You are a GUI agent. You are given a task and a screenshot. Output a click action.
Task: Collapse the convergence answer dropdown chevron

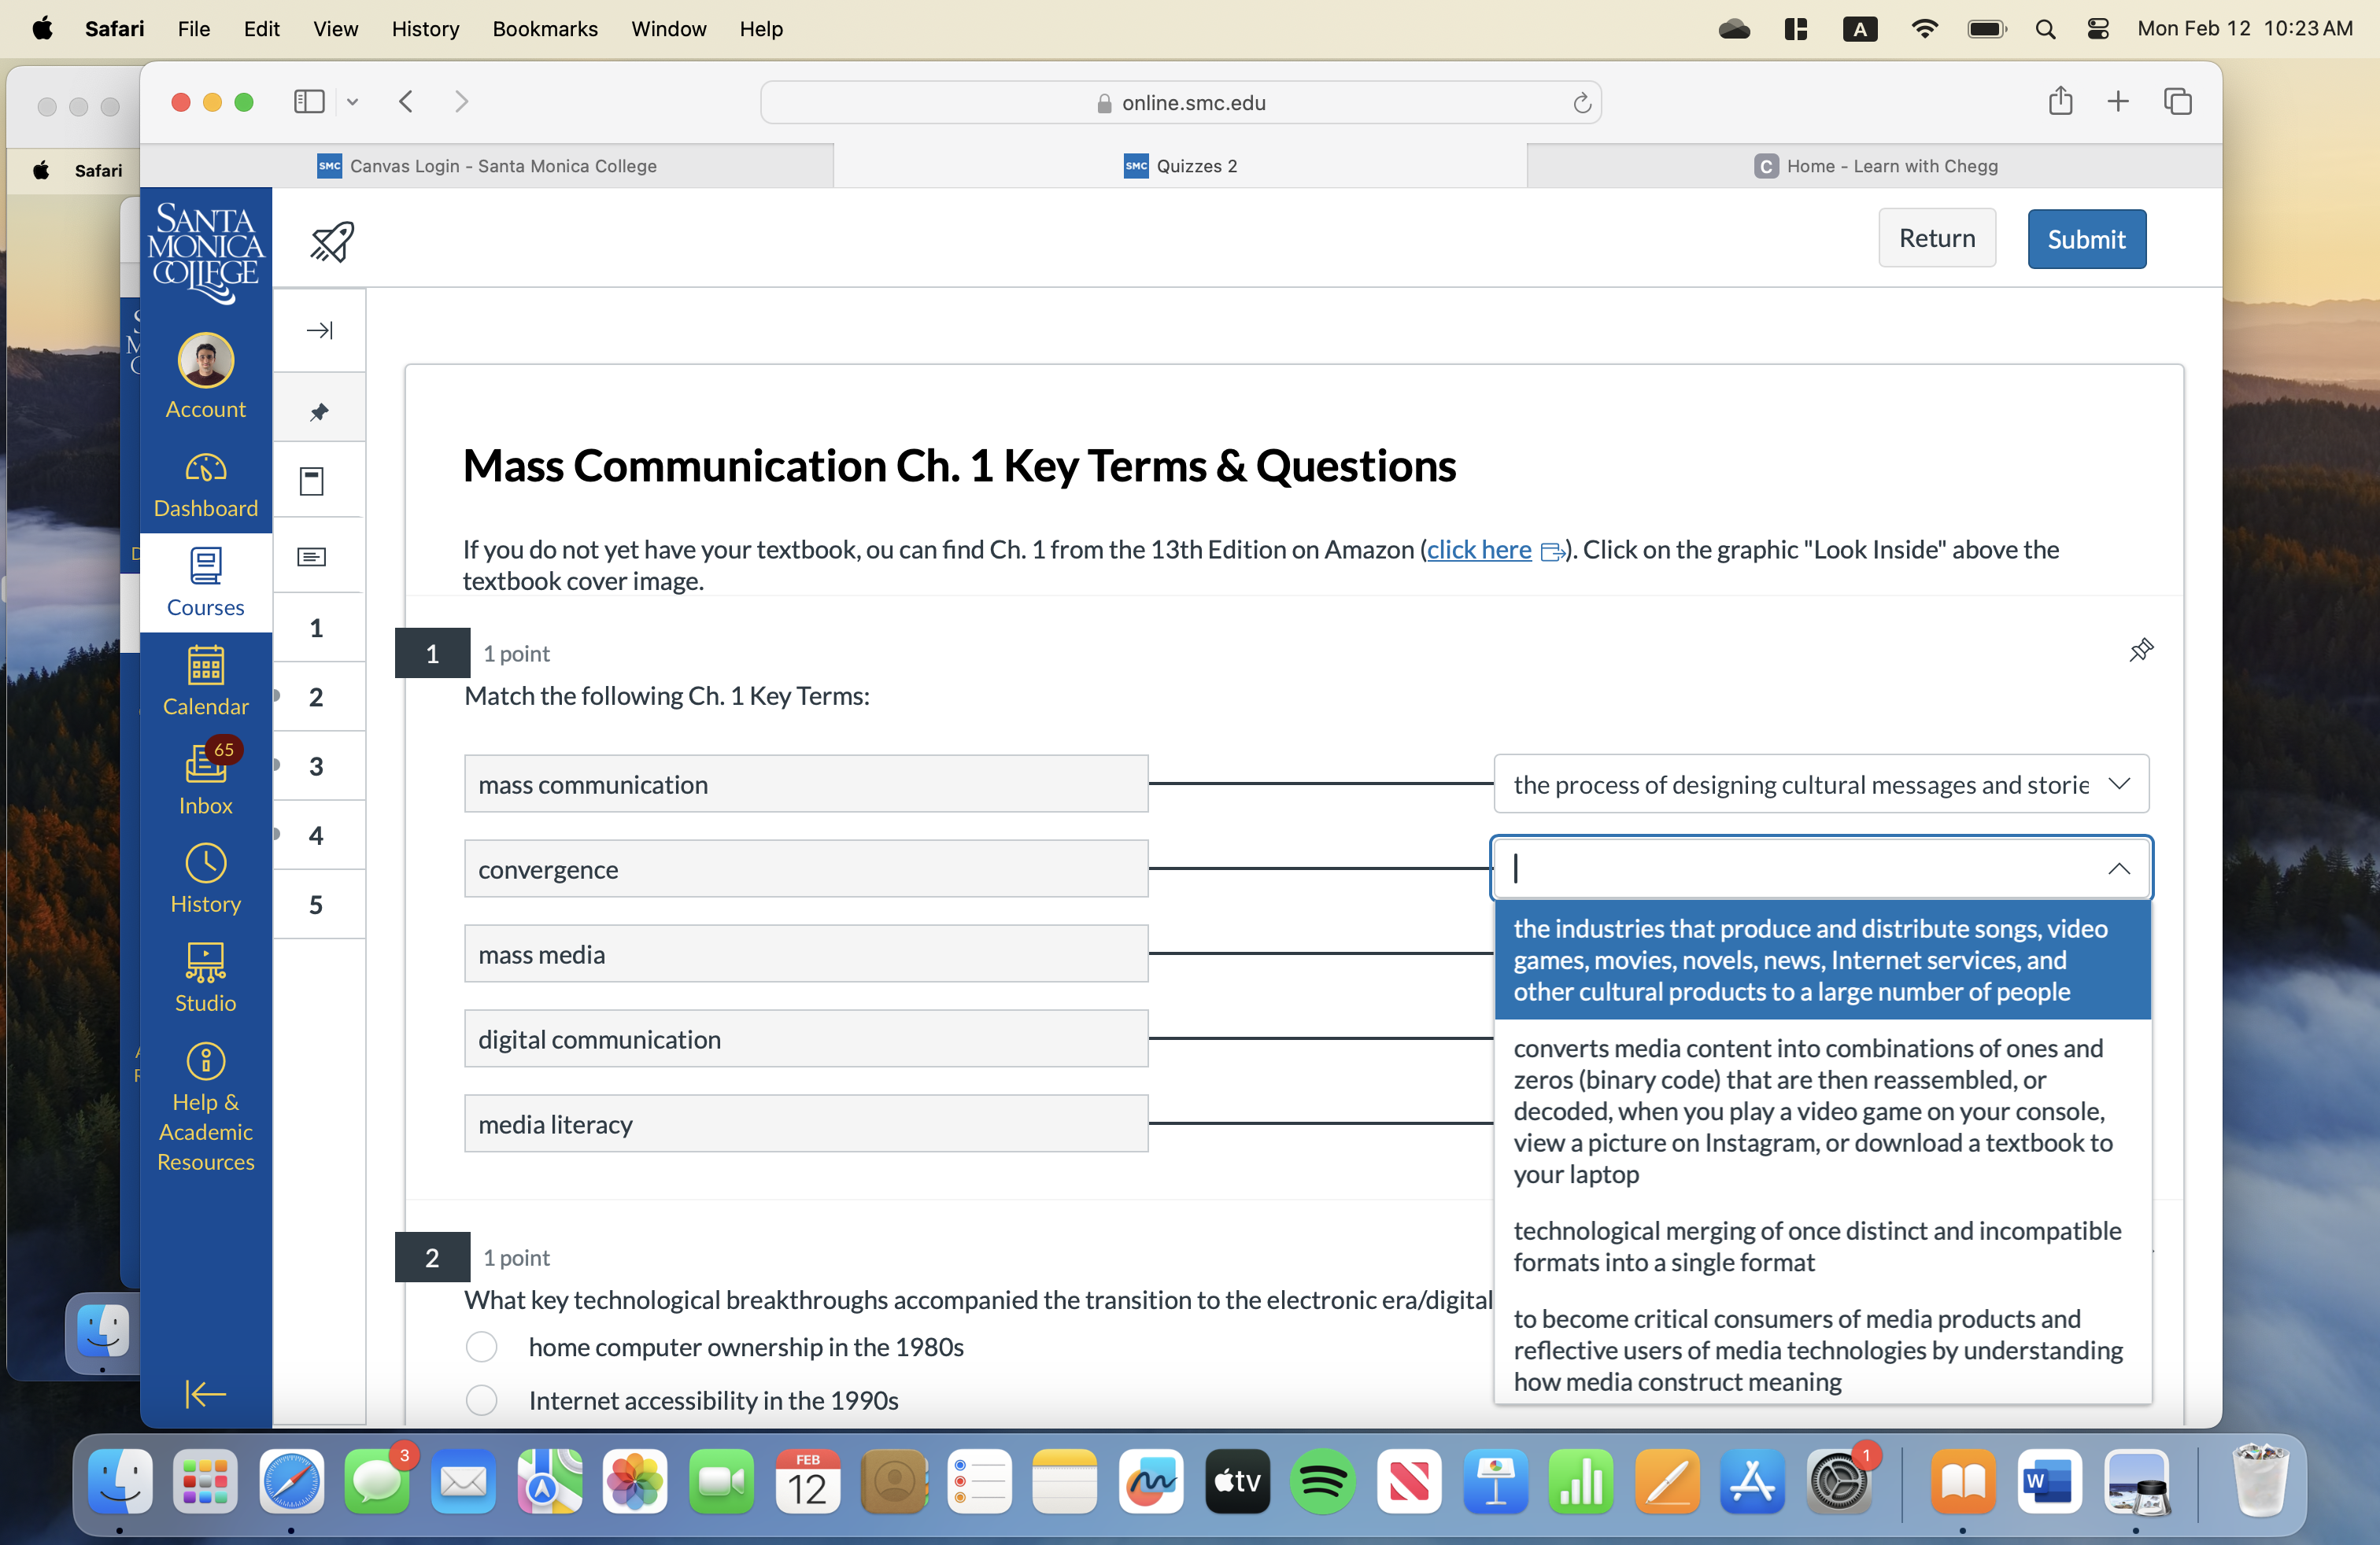[x=2118, y=868]
